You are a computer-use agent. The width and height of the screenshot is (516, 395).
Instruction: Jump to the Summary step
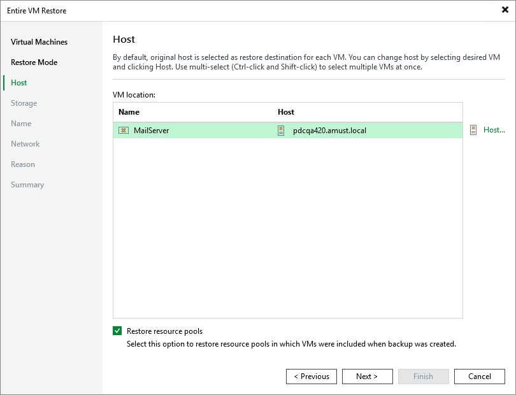tap(27, 184)
